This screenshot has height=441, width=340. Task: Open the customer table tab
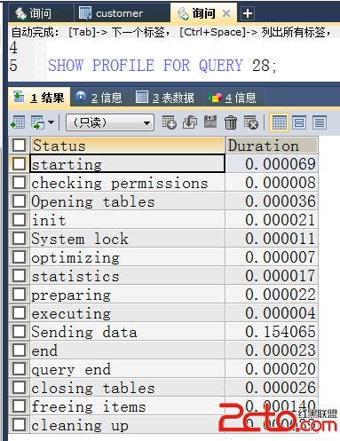click(122, 13)
